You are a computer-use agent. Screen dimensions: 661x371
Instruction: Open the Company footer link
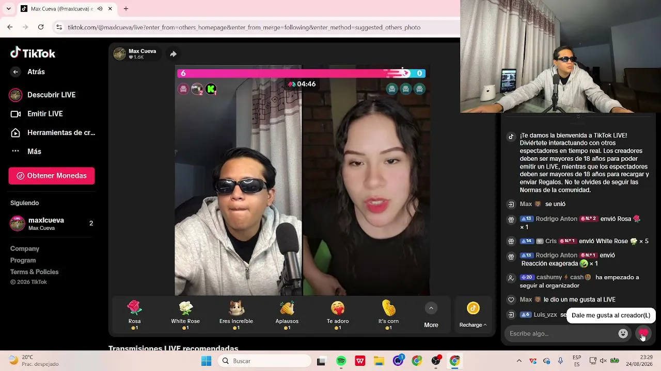point(25,249)
